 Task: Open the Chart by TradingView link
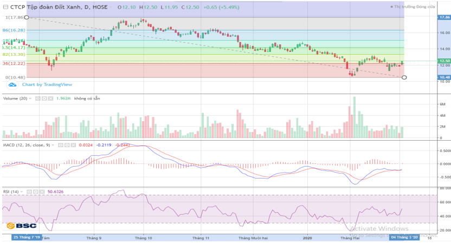point(47,85)
